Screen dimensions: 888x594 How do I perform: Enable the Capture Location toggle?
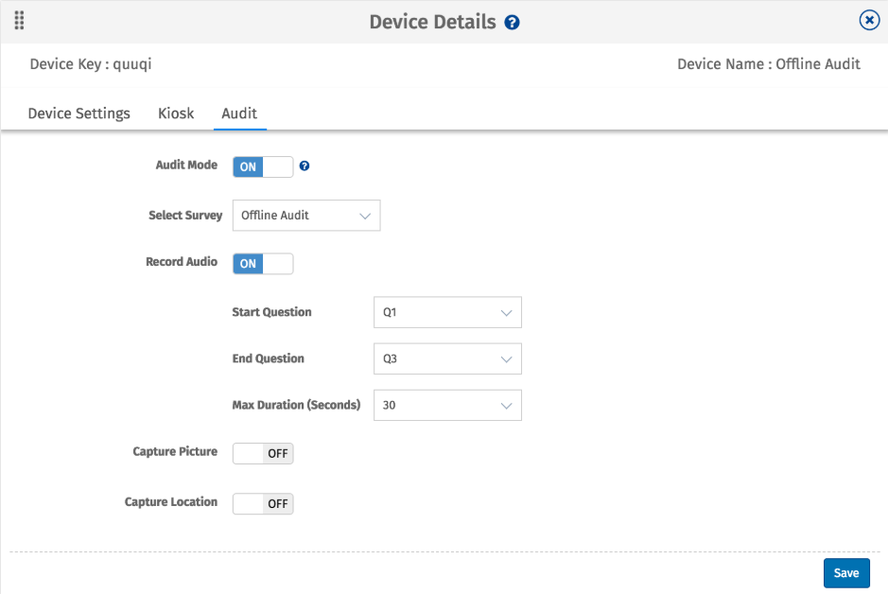(x=262, y=503)
